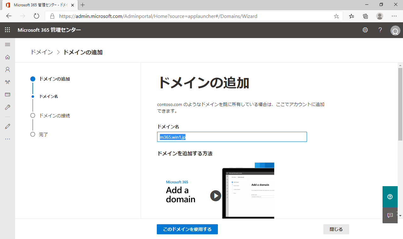This screenshot has width=403, height=239.
Task: Click the address bar URL
Action: point(158,16)
